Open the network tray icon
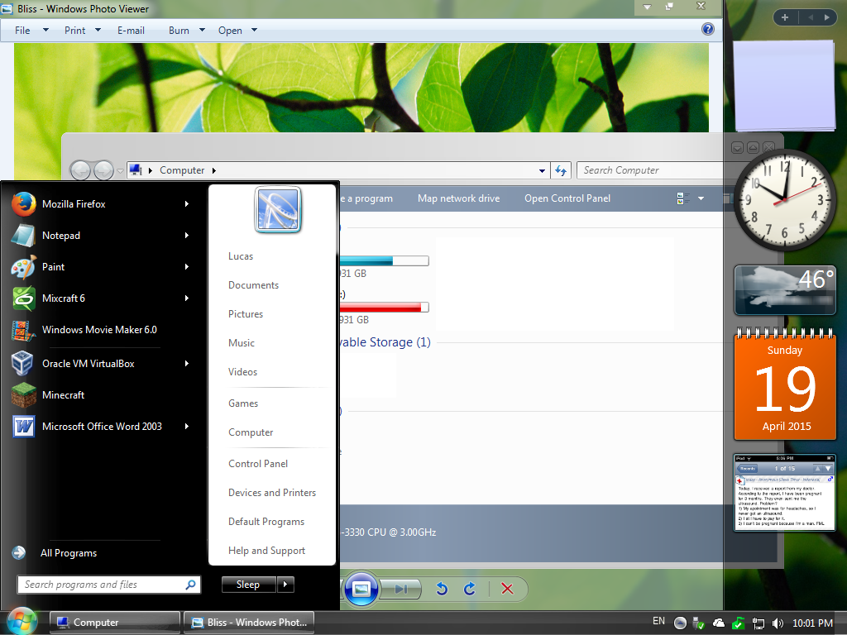Screen dimensions: 847x635 pos(758,623)
